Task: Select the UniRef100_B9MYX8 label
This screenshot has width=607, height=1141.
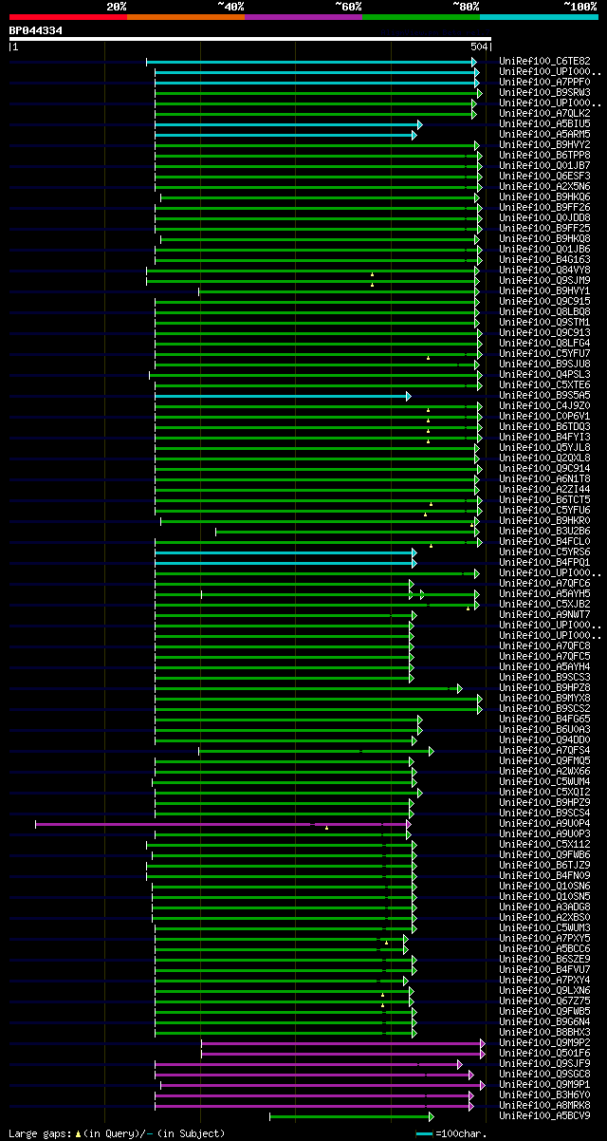Action: [x=544, y=699]
